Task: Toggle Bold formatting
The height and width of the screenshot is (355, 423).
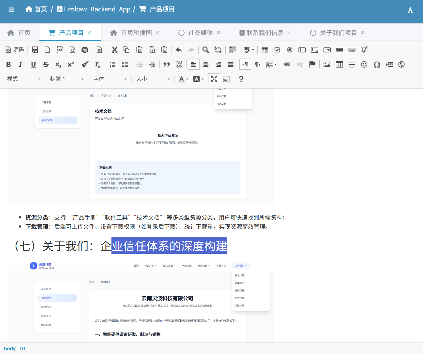Action: (9, 64)
